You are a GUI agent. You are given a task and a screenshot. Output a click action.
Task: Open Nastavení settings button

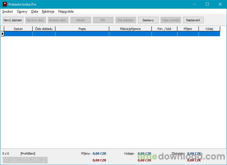193,20
